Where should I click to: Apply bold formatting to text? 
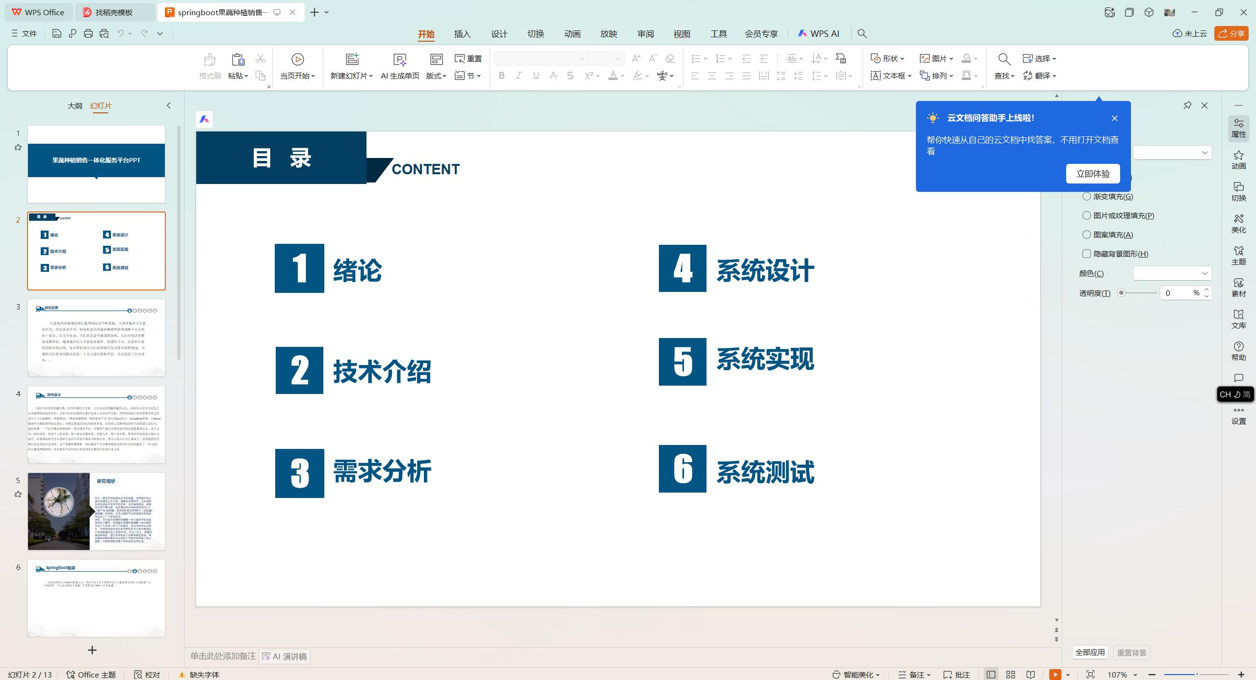501,75
